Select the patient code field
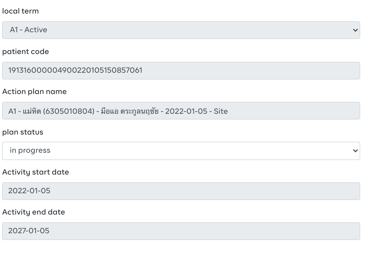 click(181, 71)
